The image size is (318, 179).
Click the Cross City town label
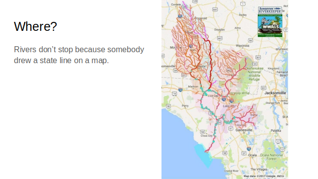pyautogui.click(x=207, y=136)
